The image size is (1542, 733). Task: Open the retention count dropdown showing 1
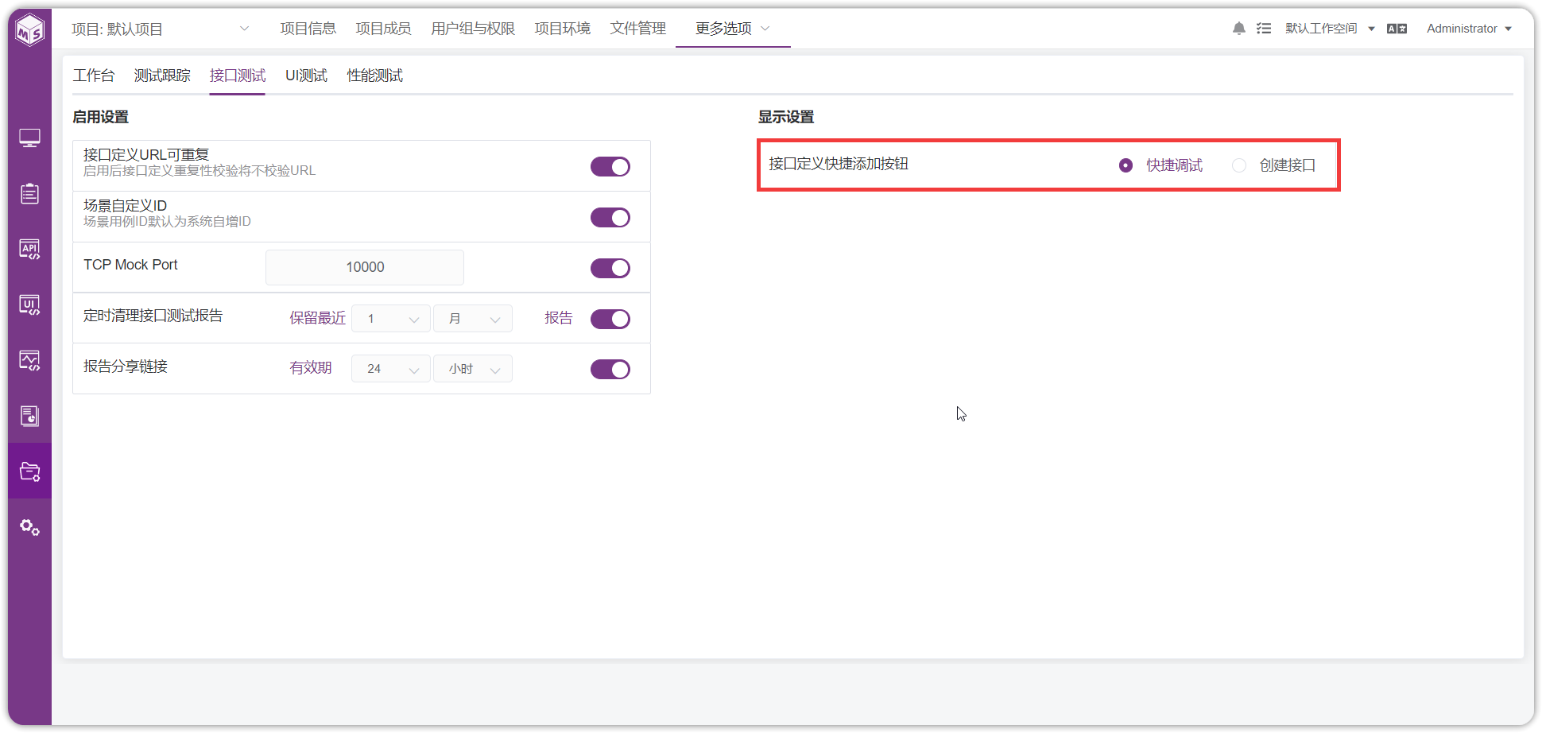391,319
